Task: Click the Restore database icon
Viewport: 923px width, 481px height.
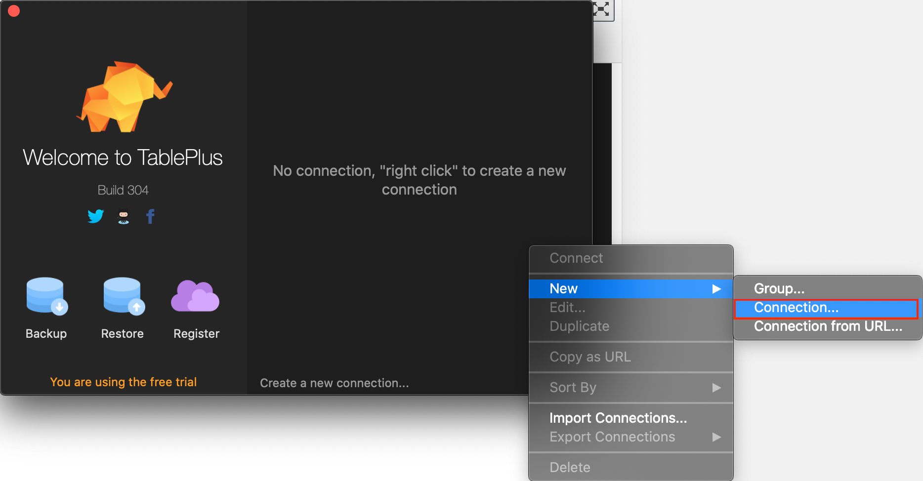Action: (123, 296)
